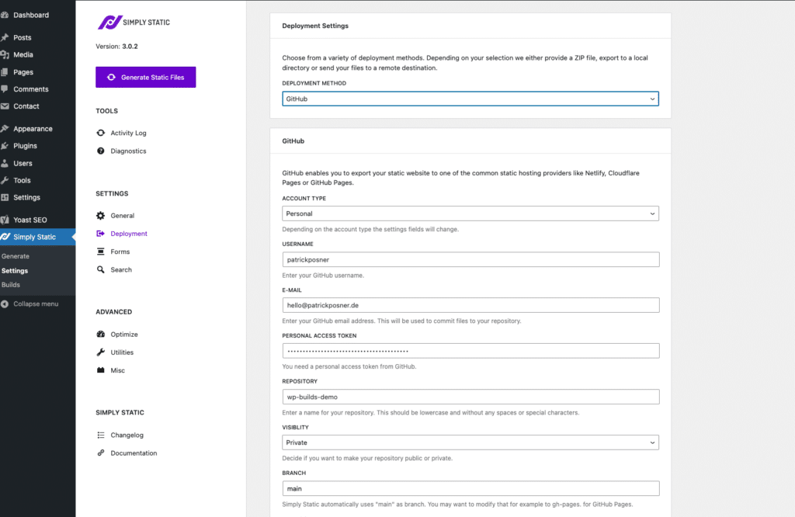795x517 pixels.
Task: Click the Search magnifier icon
Action: point(100,269)
